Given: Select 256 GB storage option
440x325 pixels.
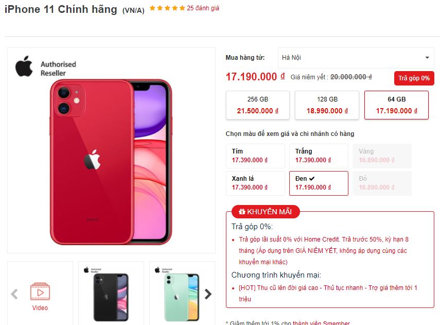Looking at the screenshot, I should 258,105.
